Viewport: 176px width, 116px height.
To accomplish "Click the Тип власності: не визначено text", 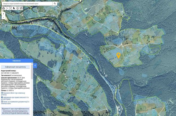I will pos(11,75).
